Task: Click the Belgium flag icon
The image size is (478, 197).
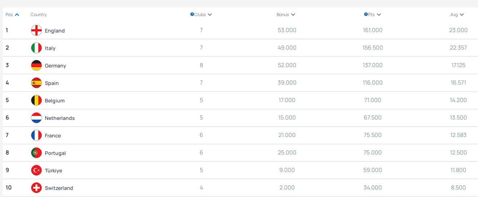Action: (36, 100)
